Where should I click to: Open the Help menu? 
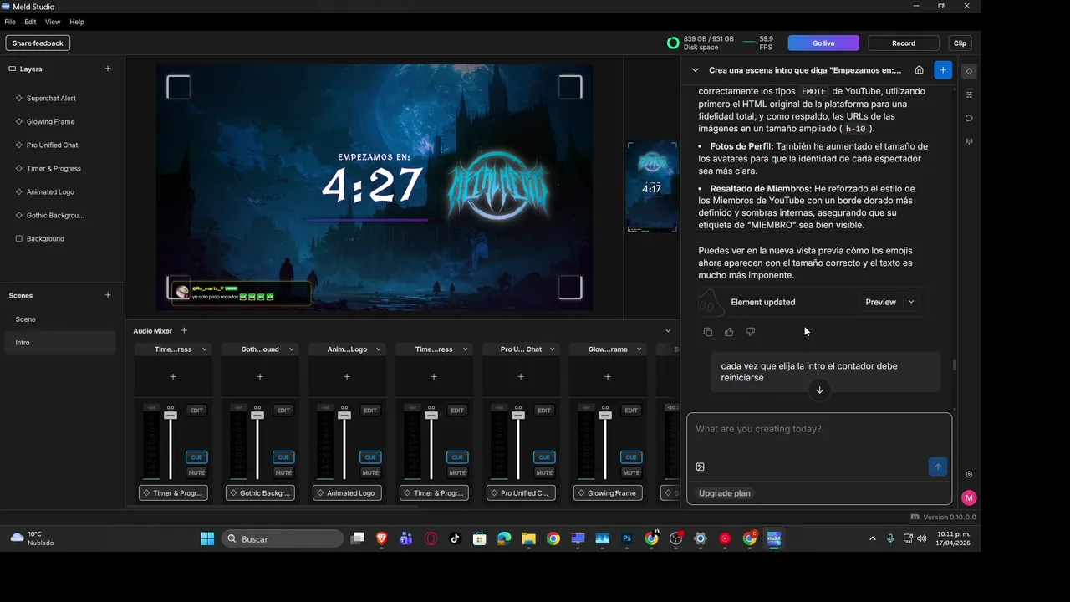click(x=77, y=22)
